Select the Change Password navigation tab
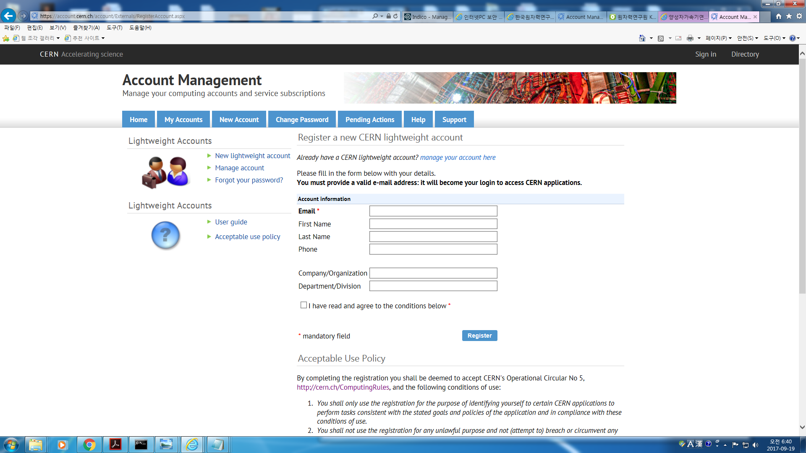Viewport: 806px width, 453px height. 302,120
